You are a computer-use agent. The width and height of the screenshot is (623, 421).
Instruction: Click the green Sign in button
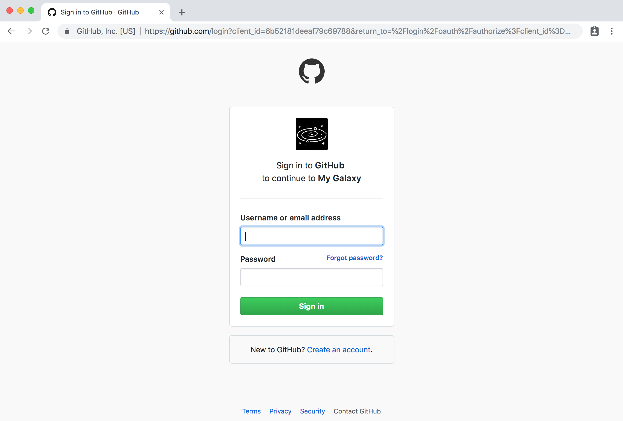point(311,306)
